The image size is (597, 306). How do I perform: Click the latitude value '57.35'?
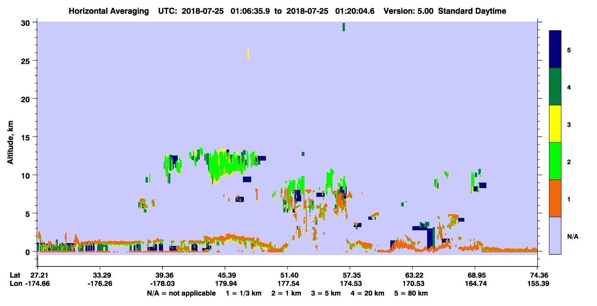click(x=350, y=275)
